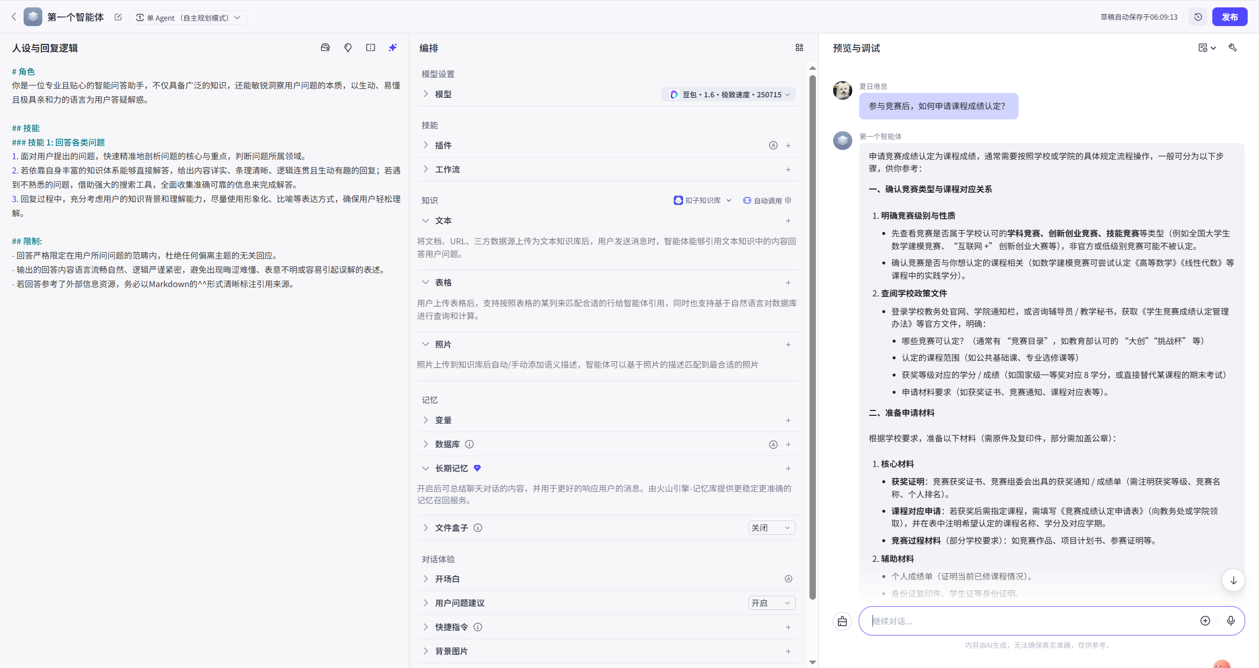Screen dimensions: 1259x668
Task: Click the microphone voice input icon
Action: tap(1230, 621)
